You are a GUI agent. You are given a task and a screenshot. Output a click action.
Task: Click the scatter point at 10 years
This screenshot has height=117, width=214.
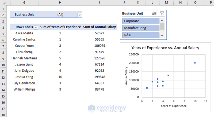tap(195, 63)
